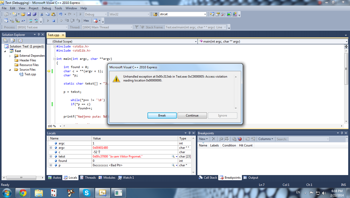Click the Delete breakpoint X icon in Breakpoints panel

point(213,139)
